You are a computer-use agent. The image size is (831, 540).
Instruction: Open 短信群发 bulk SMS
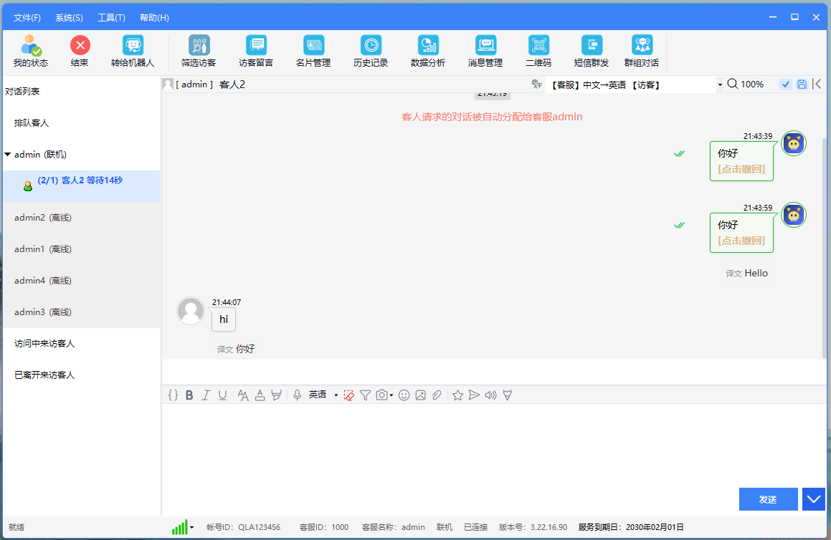[x=592, y=52]
